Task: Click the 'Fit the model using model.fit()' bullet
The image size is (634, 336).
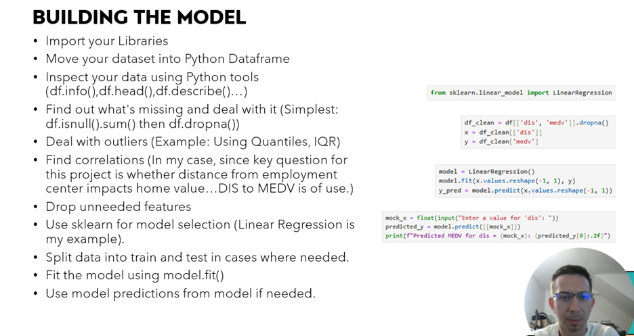Action: (x=134, y=275)
